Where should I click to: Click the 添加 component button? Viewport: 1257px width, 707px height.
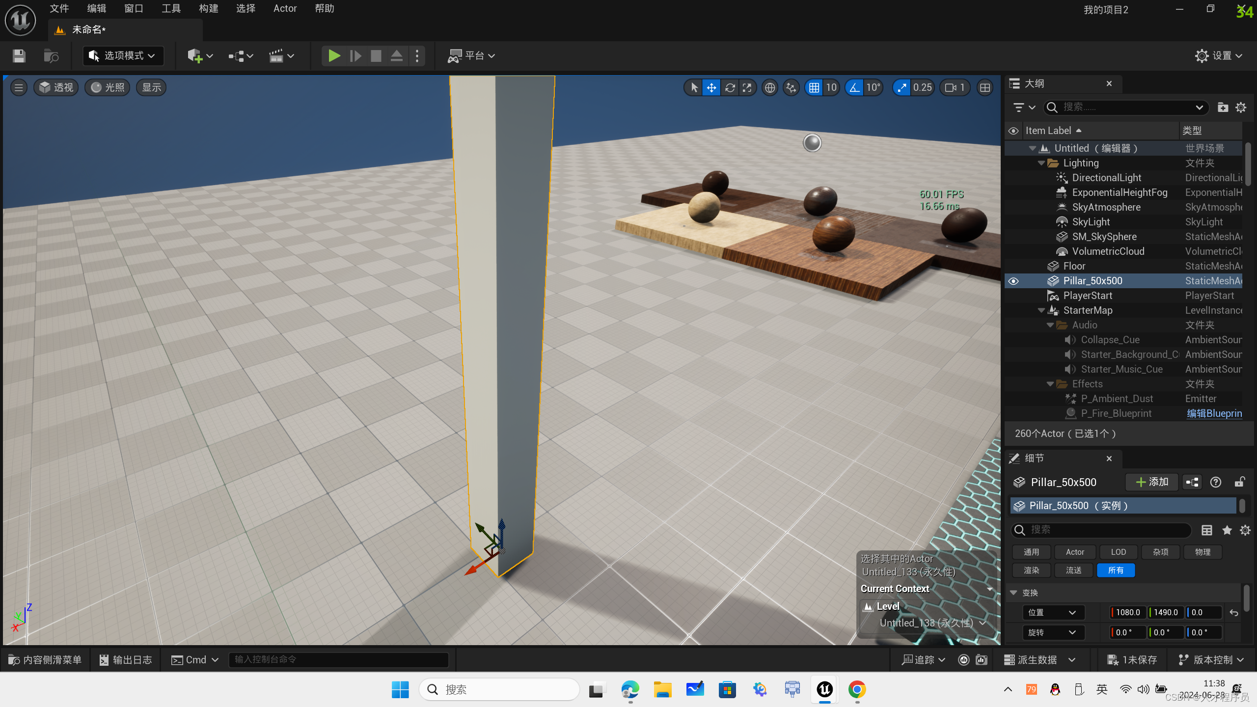(1151, 482)
